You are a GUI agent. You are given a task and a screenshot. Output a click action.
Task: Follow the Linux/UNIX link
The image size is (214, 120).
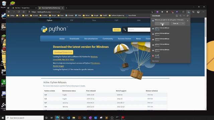57,60
